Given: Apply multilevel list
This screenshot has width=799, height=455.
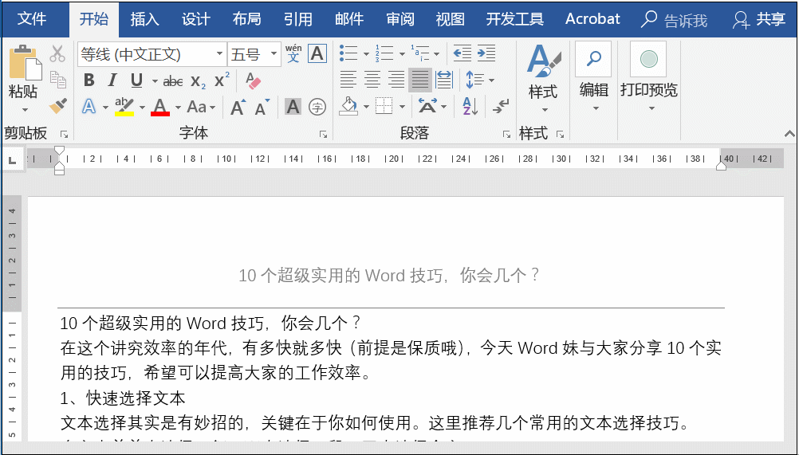Looking at the screenshot, I should (x=420, y=53).
